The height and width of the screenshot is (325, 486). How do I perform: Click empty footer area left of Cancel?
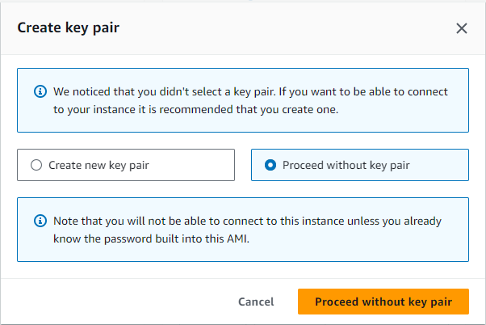118,302
